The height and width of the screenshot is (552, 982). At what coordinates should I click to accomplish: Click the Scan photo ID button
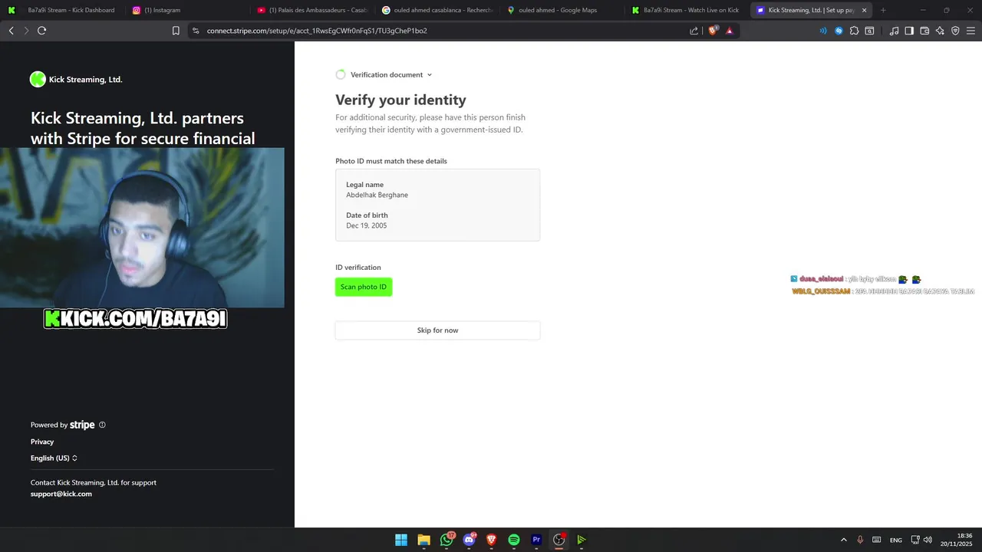tap(364, 287)
